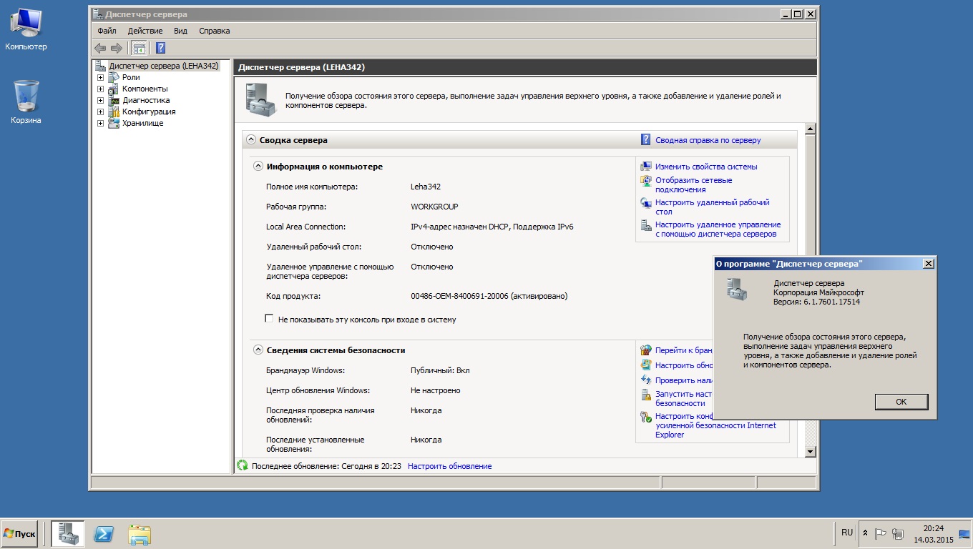This screenshot has height=549, width=973.
Task: Select the Конфигурация tree item
Action: click(148, 112)
